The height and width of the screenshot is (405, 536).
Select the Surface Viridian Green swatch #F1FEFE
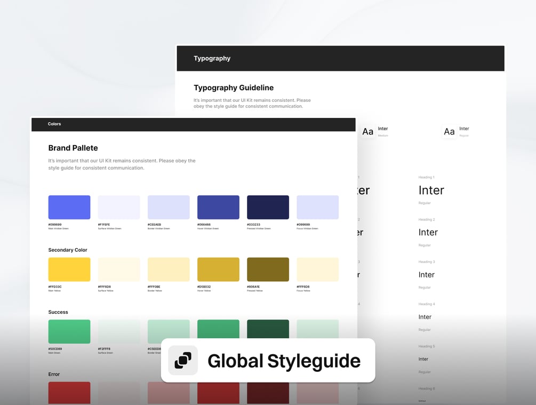coord(119,207)
